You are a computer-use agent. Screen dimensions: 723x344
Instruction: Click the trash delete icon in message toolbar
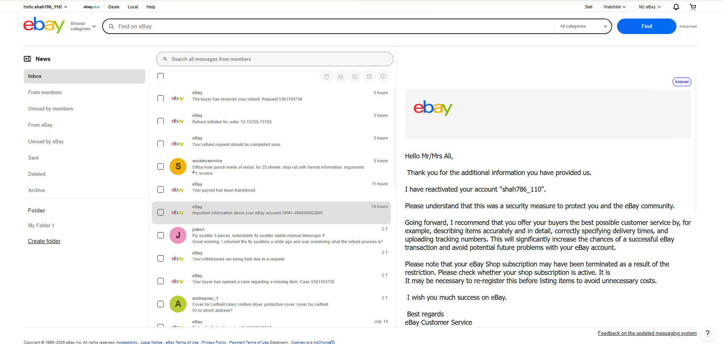327,76
